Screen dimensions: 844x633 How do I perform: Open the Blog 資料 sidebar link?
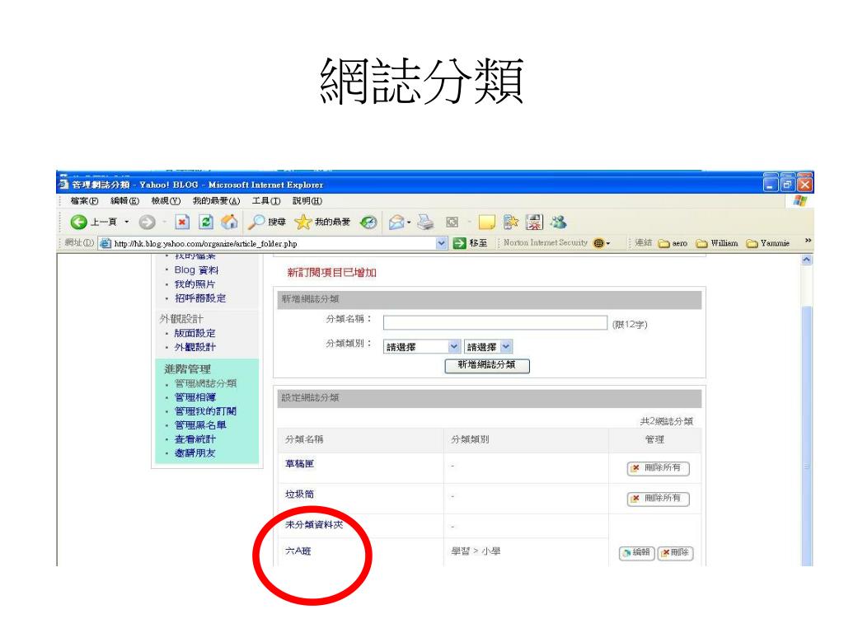(196, 270)
